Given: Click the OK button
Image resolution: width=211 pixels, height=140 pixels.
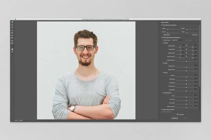Looking at the screenshot, I should tap(186, 118).
